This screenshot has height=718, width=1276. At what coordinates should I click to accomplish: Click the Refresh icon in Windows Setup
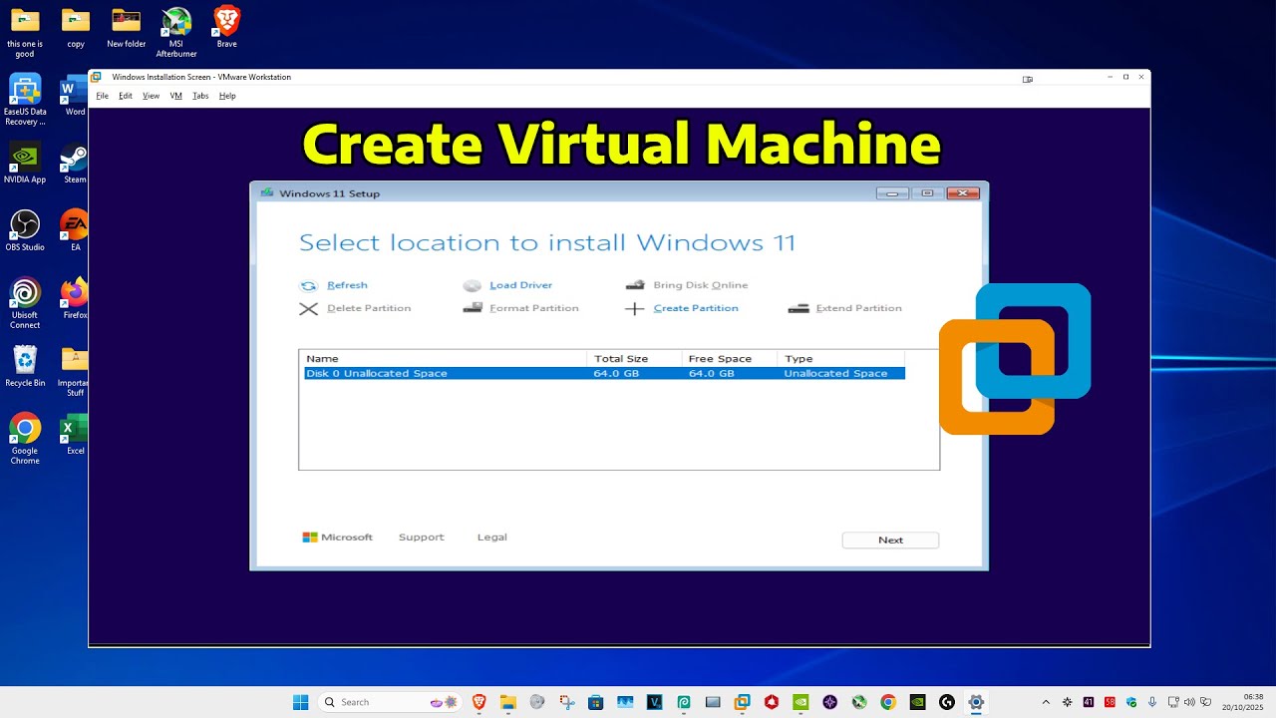coord(309,285)
